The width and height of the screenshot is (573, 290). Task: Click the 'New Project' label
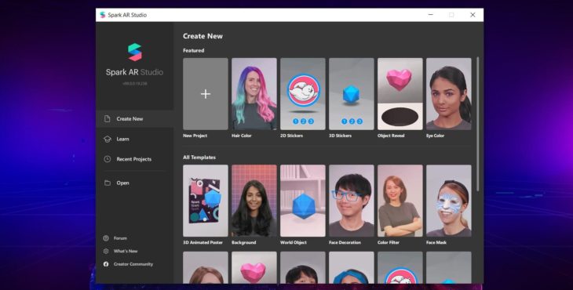pos(195,136)
